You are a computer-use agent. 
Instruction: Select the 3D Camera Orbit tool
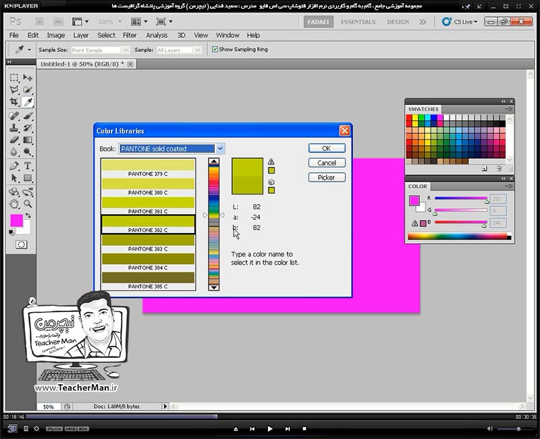28,192
